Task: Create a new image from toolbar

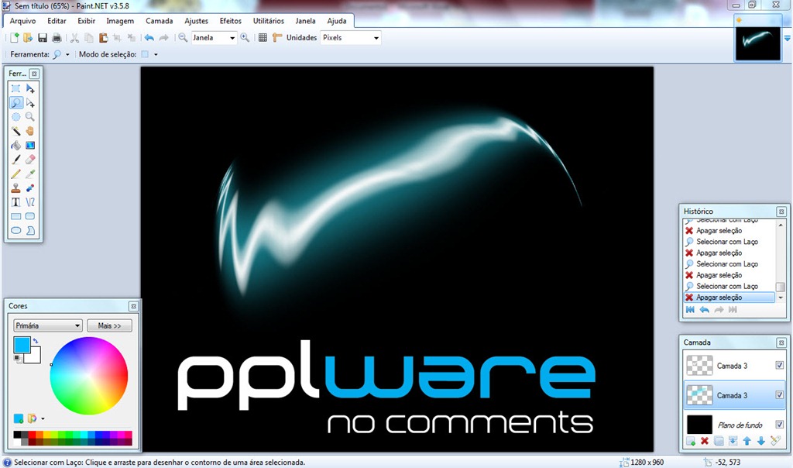Action: 14,37
